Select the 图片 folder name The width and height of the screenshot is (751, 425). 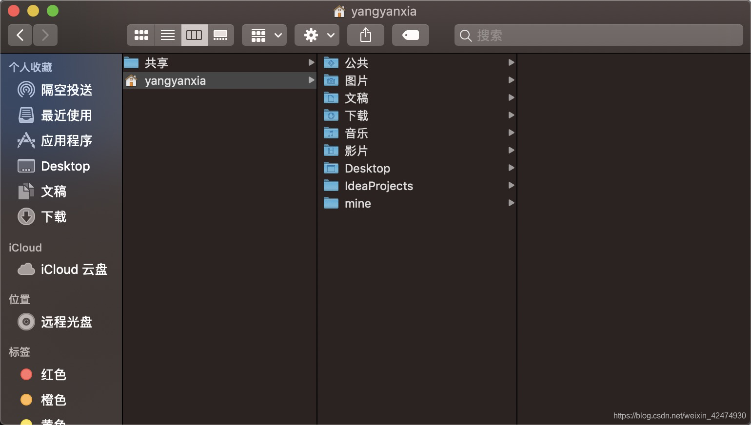pos(356,80)
